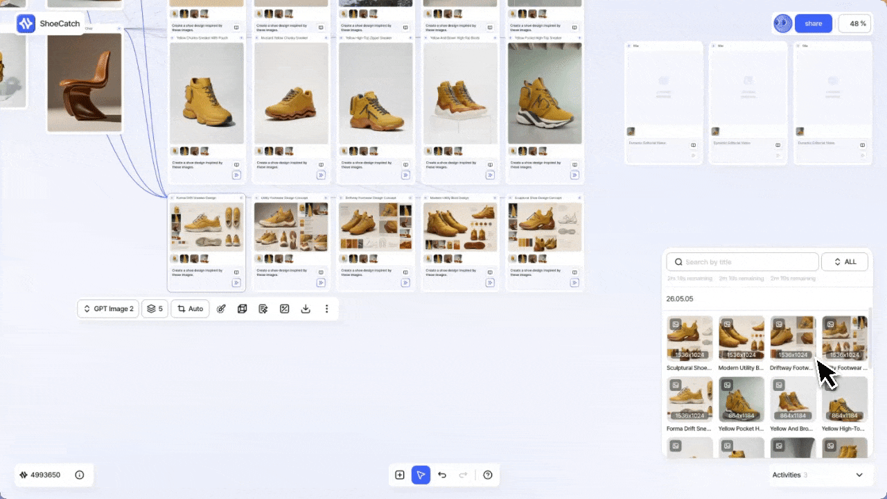Open the user avatar next to share

(x=783, y=24)
